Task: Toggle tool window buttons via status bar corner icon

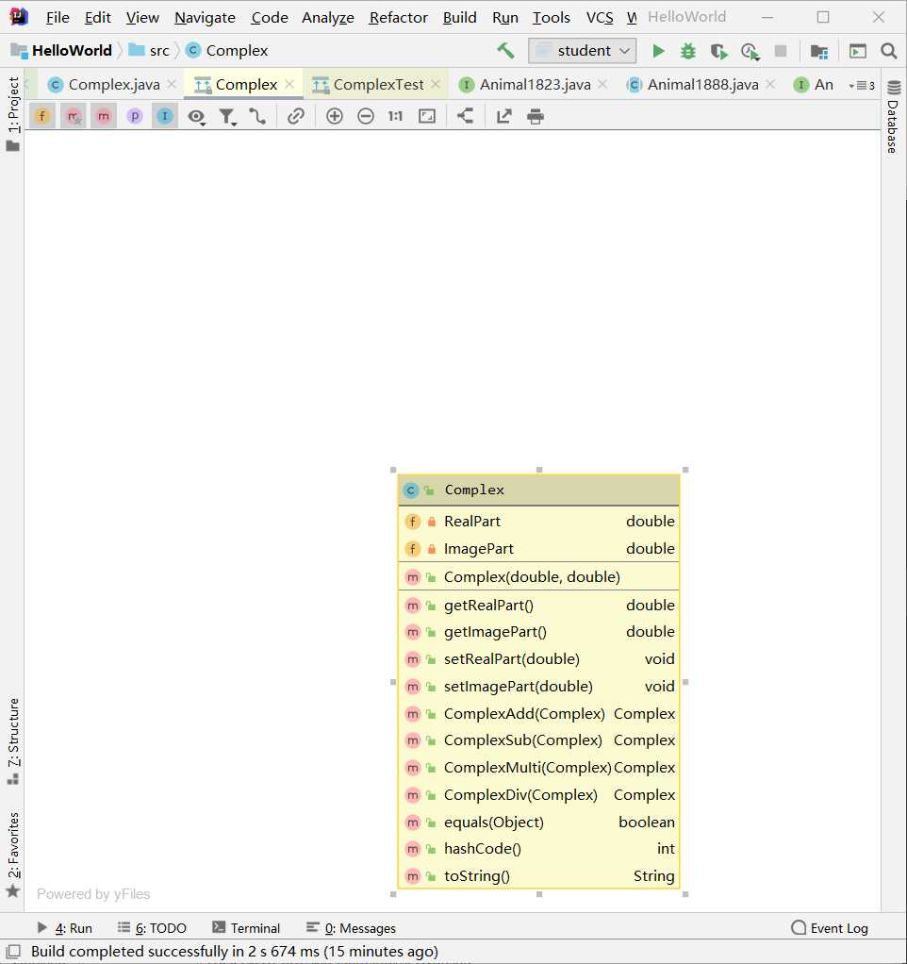Action: coord(13,952)
